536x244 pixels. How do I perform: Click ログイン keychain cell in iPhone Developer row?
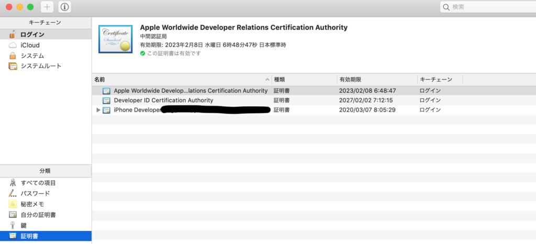430,110
